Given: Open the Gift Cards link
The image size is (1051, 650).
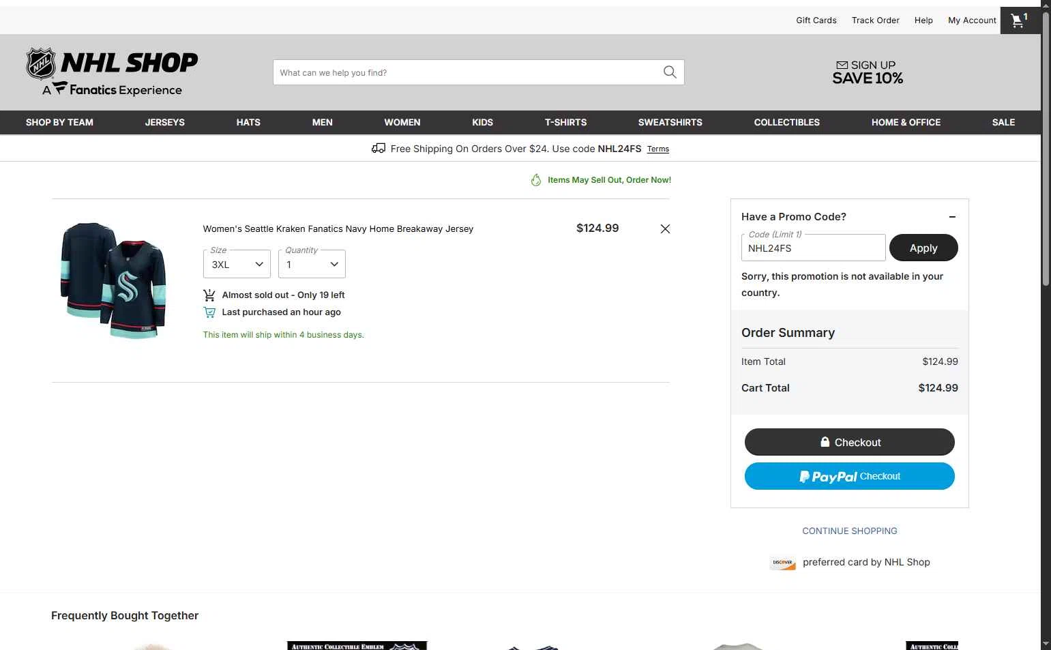Looking at the screenshot, I should pyautogui.click(x=816, y=20).
